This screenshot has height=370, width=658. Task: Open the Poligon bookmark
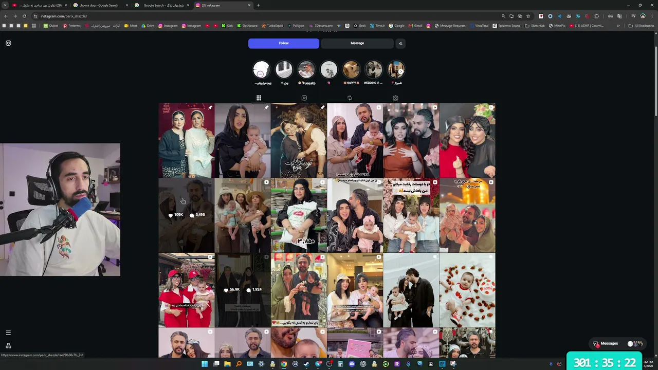296,26
